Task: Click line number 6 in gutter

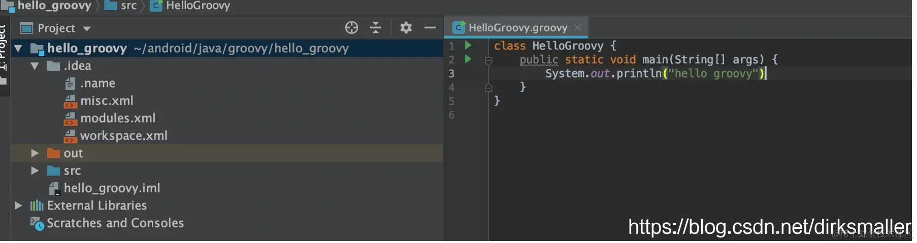Action: (451, 115)
